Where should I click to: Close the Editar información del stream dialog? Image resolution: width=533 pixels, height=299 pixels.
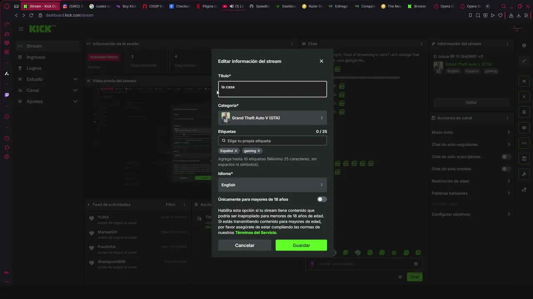coord(321,61)
